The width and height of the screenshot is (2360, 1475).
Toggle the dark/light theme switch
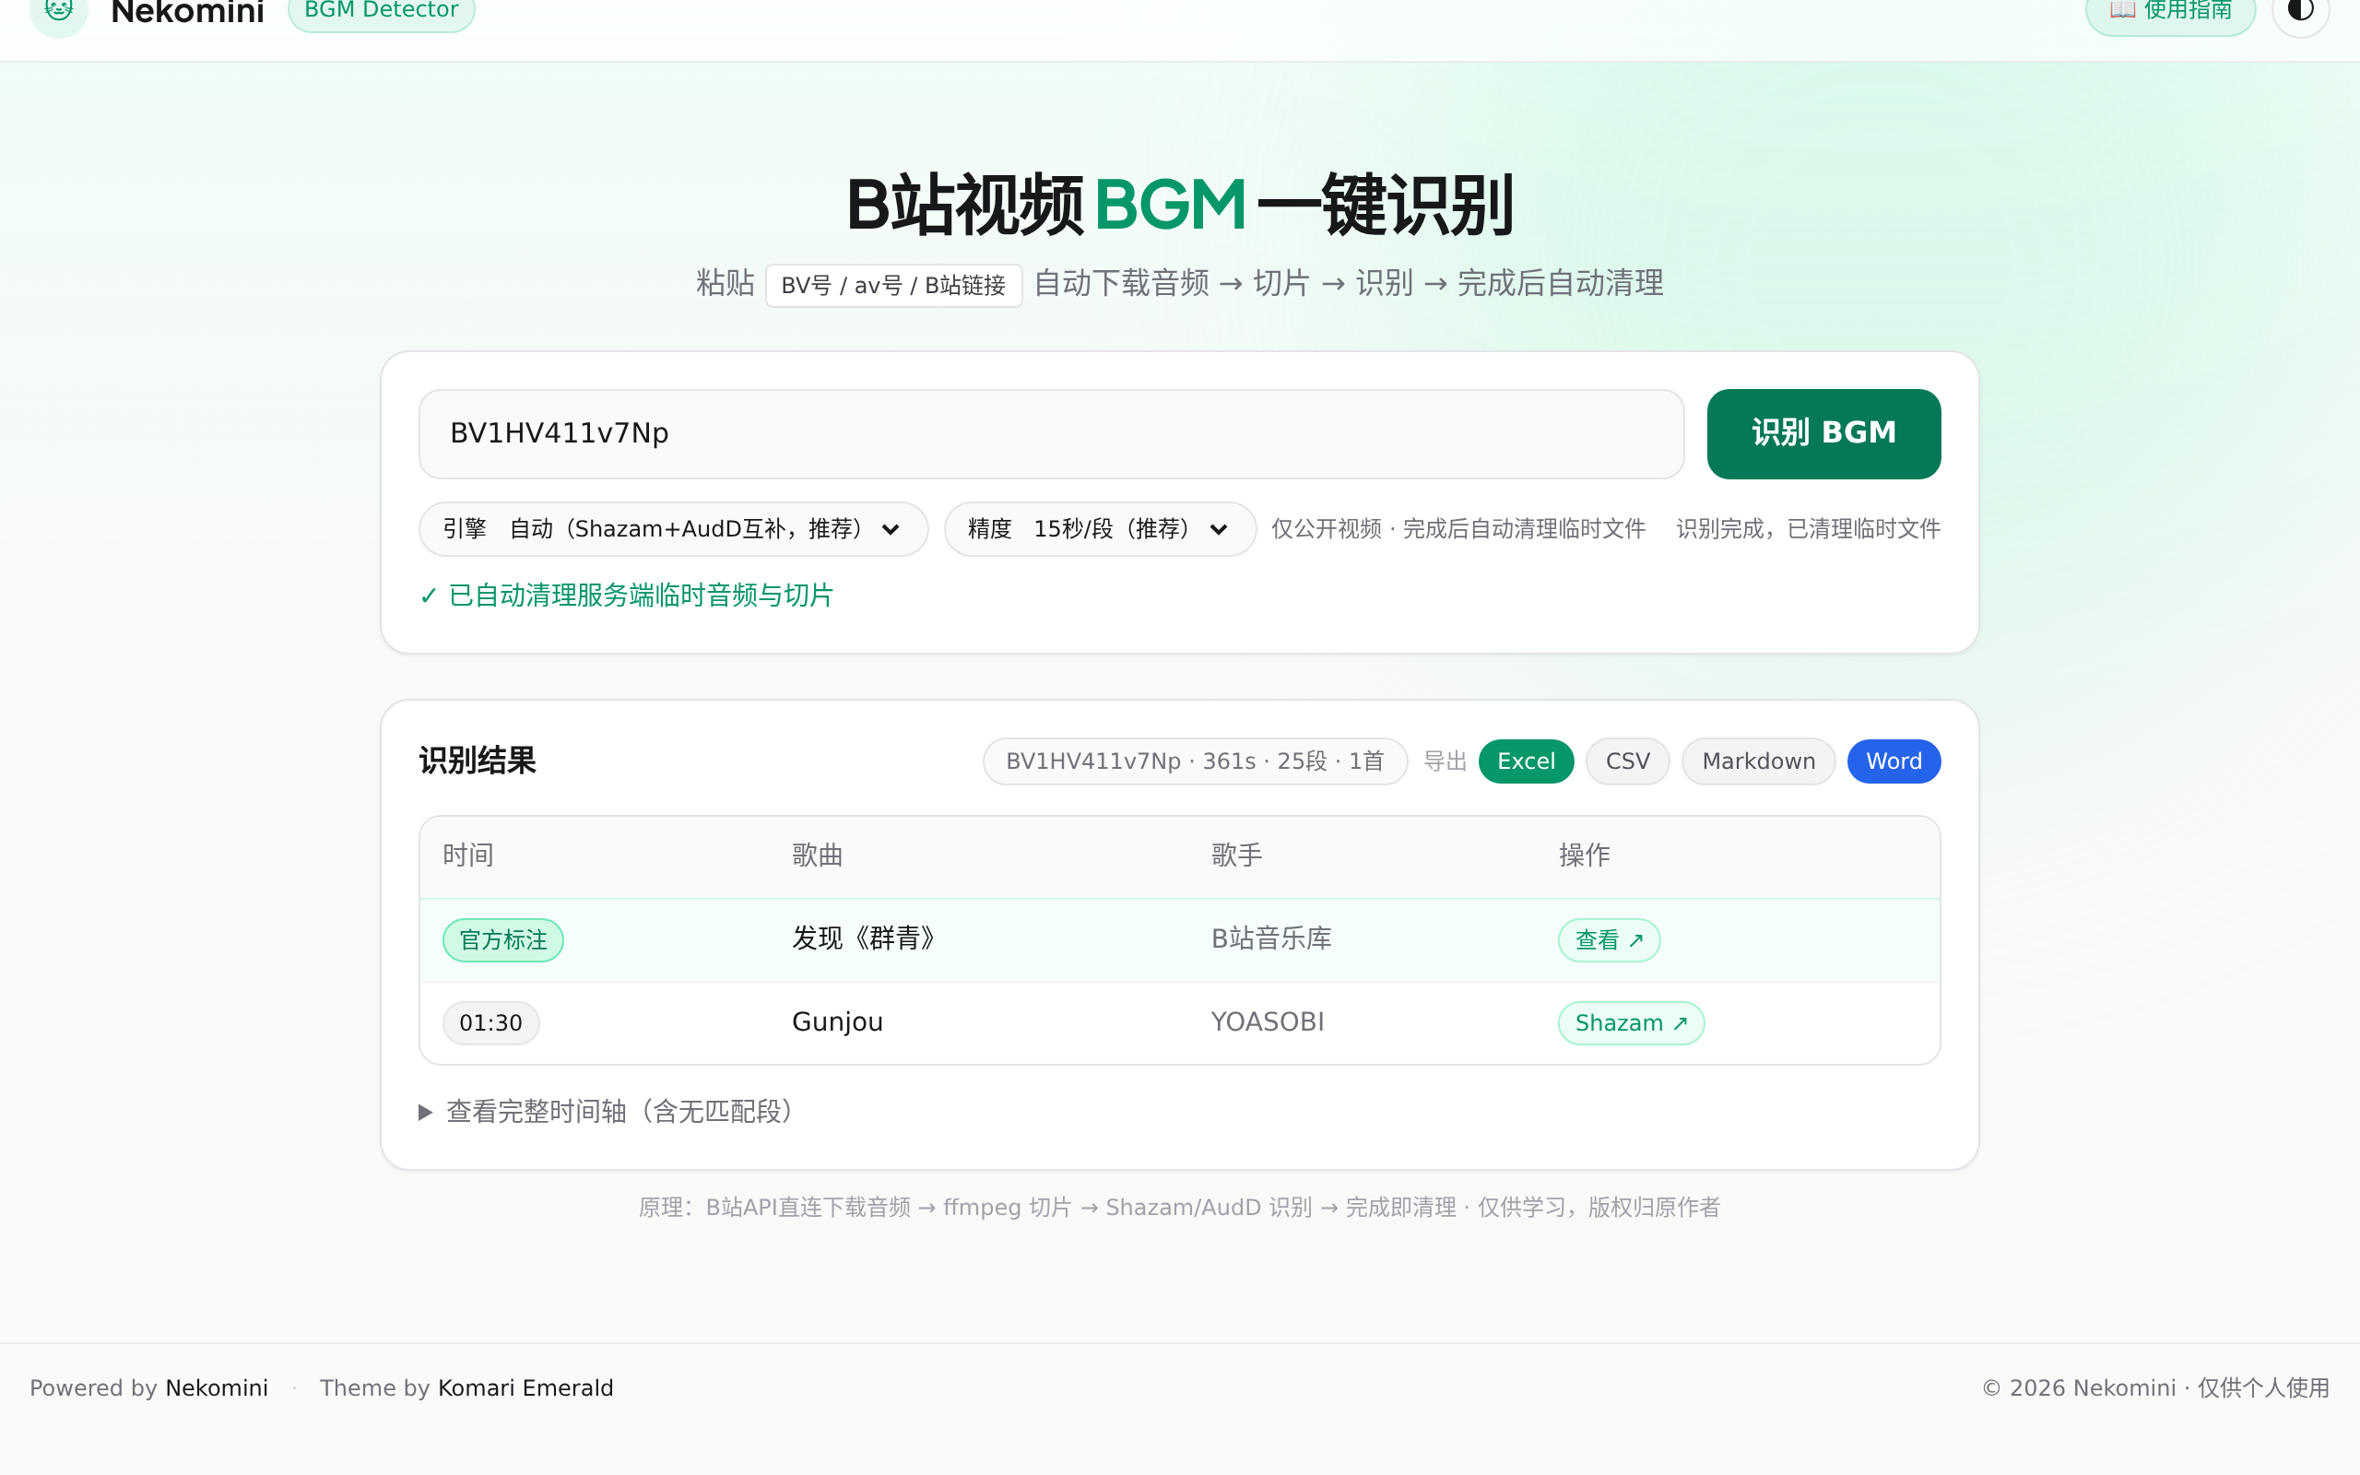[2300, 12]
